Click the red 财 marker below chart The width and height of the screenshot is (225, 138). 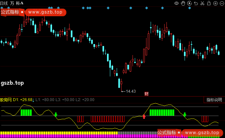coord(146,94)
